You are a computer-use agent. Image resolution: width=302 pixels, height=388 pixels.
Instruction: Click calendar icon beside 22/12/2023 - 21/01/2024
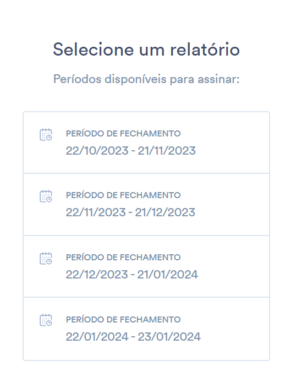coord(46,258)
